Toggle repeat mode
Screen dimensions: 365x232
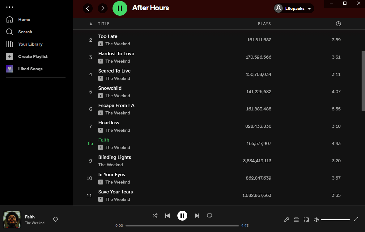point(210,216)
